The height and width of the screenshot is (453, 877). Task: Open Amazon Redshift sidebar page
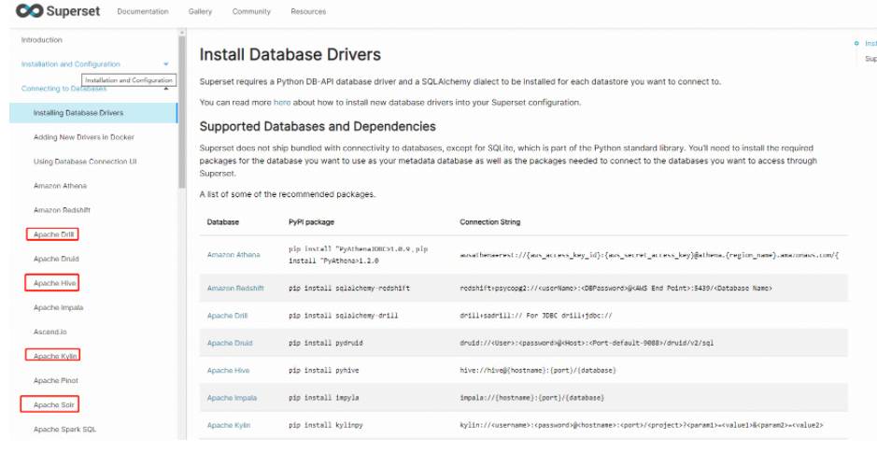click(62, 210)
